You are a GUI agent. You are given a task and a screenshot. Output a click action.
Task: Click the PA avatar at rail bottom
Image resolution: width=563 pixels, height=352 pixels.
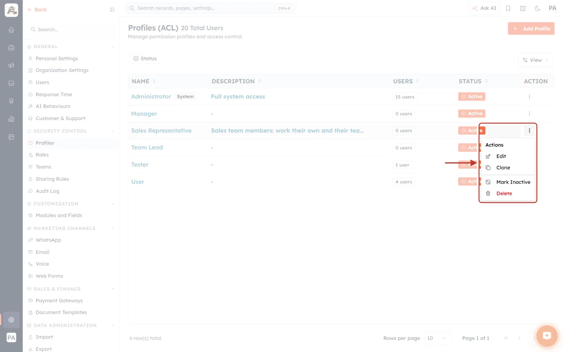coord(11,338)
